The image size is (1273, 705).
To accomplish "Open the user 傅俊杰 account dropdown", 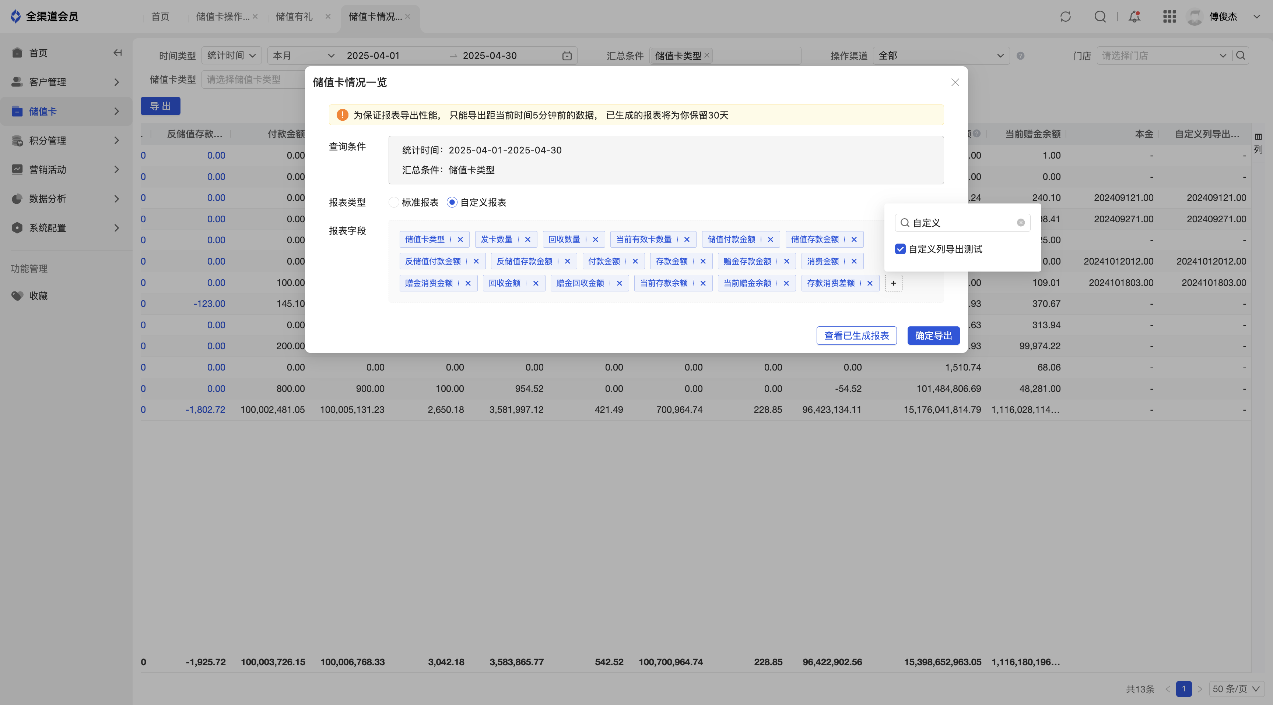I will pyautogui.click(x=1256, y=17).
